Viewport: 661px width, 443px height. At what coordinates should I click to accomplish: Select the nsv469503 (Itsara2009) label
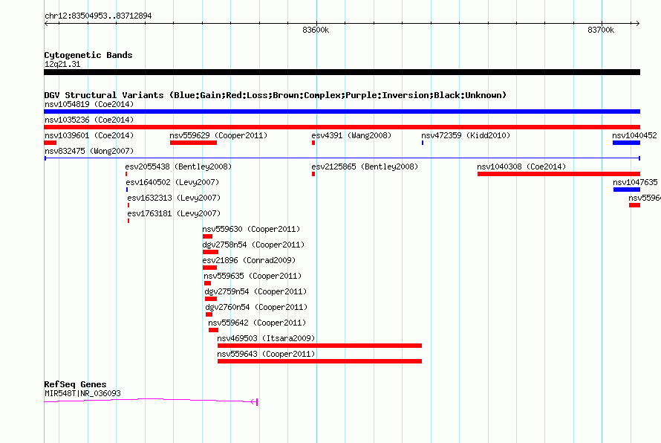(x=266, y=338)
